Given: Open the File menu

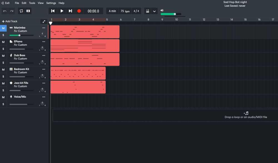Looking at the screenshot, I should click(17, 3).
